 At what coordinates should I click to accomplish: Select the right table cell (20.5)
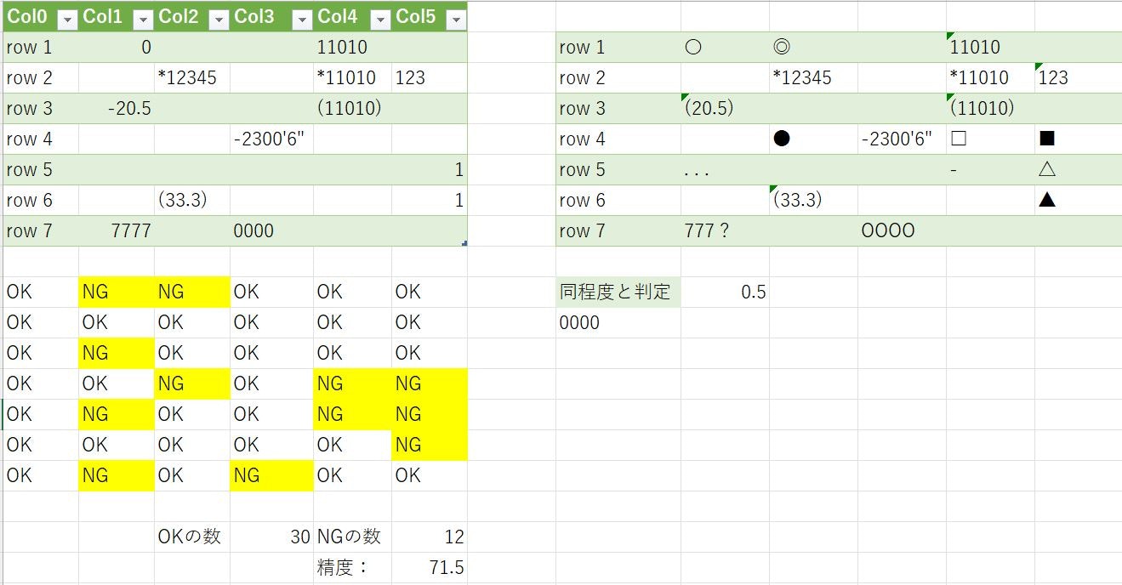(725, 108)
